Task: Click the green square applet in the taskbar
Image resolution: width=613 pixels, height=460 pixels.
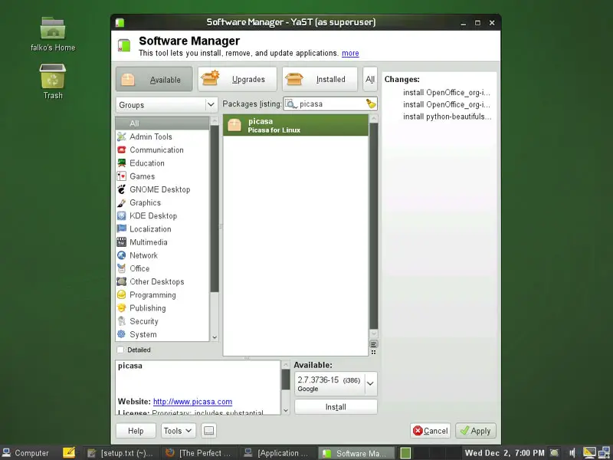Action: coord(406,453)
